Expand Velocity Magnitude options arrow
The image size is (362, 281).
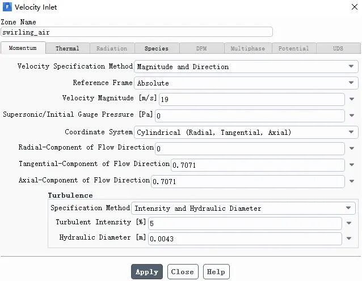point(352,100)
